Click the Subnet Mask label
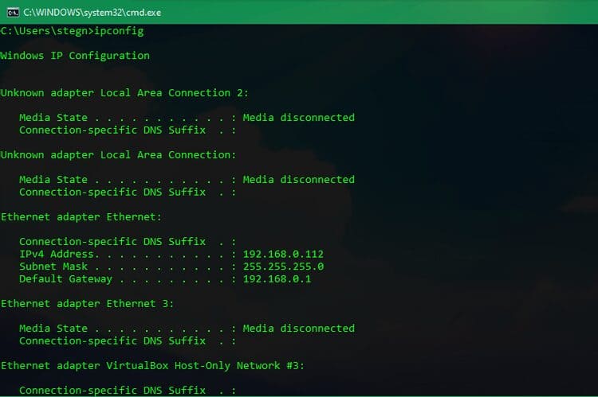The width and height of the screenshot is (598, 397). [x=53, y=267]
